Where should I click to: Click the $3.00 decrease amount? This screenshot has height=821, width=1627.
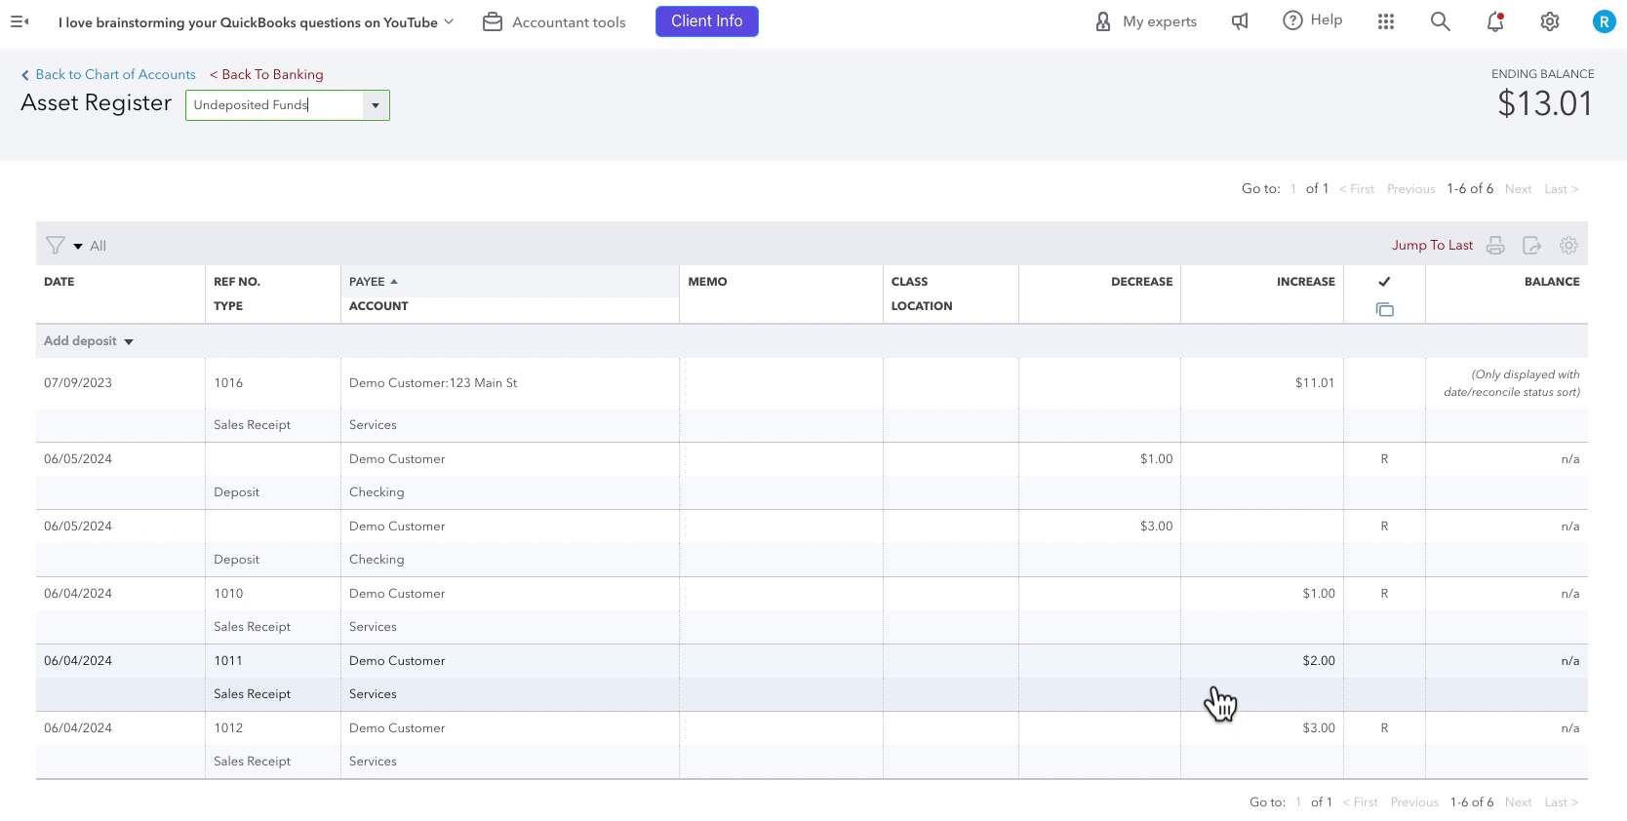pyautogui.click(x=1156, y=527)
